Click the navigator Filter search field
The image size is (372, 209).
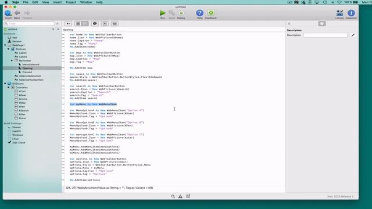pyautogui.click(x=30, y=24)
